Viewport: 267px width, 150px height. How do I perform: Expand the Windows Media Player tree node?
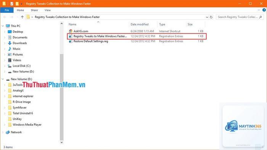(x=5, y=125)
